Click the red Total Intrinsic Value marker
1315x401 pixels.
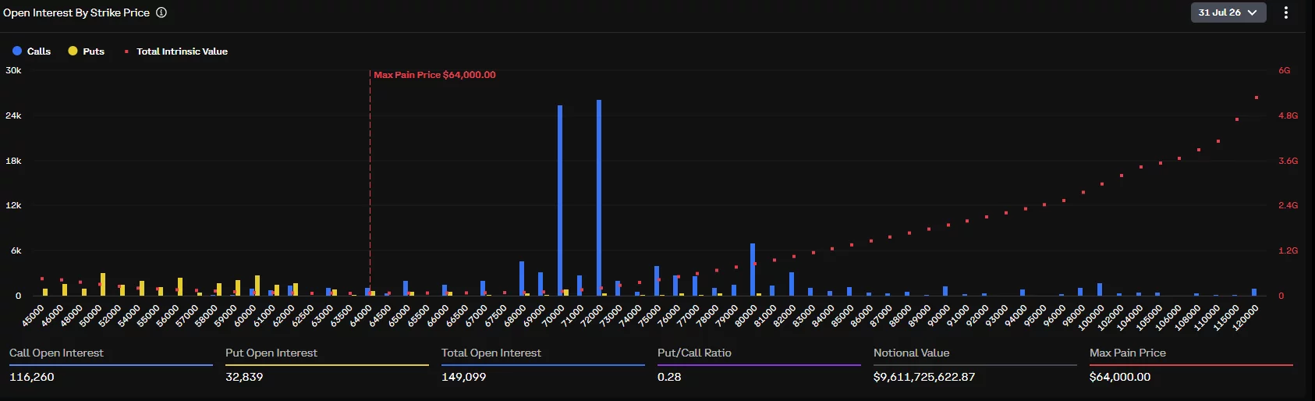(x=126, y=51)
